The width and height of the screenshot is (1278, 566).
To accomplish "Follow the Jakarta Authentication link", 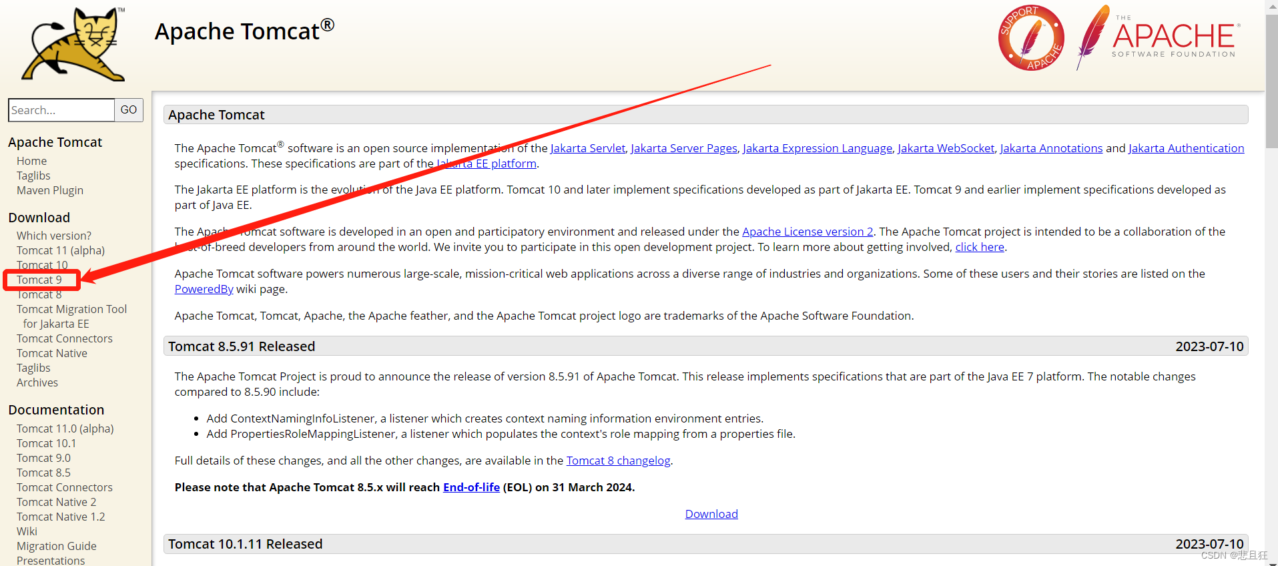I will pyautogui.click(x=1187, y=148).
